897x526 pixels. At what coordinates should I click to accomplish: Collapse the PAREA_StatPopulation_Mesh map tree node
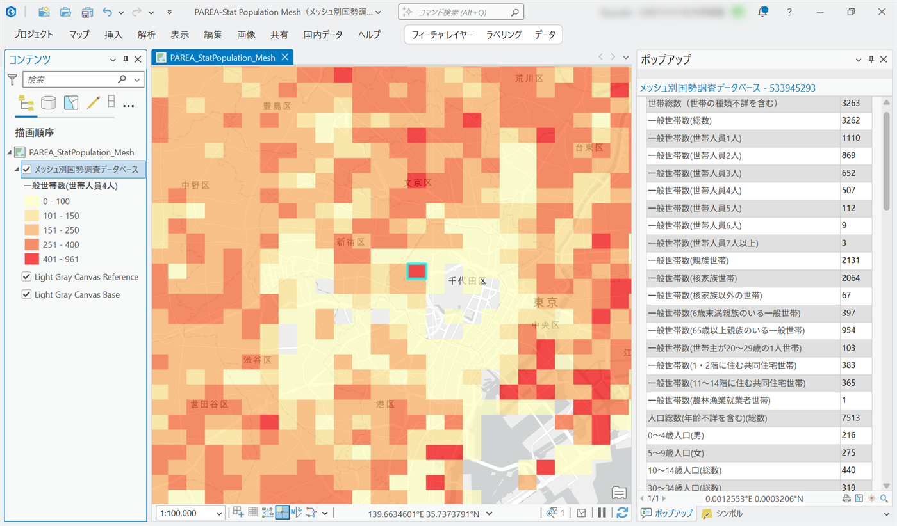9,152
